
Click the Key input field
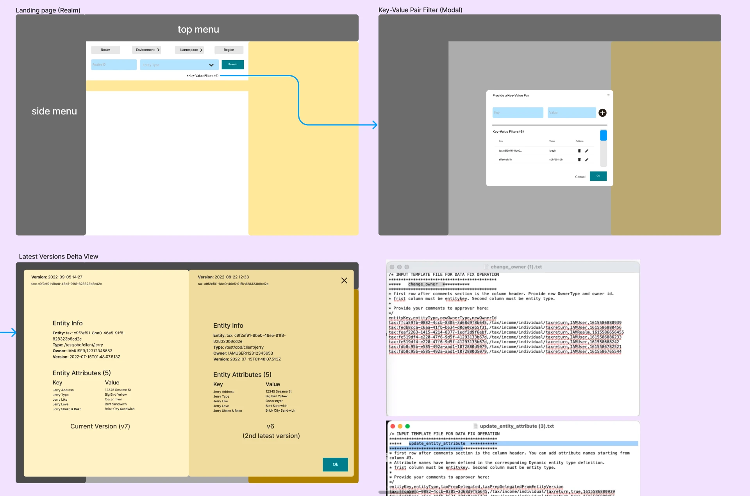[518, 112]
